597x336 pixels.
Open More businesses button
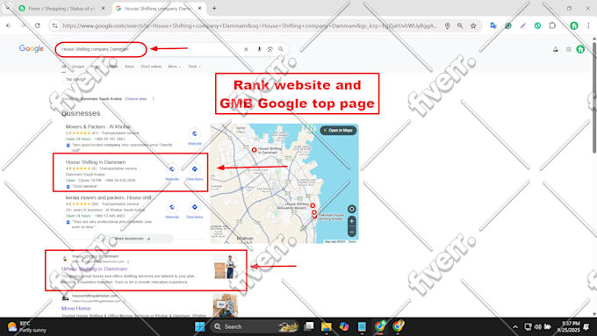(x=133, y=239)
